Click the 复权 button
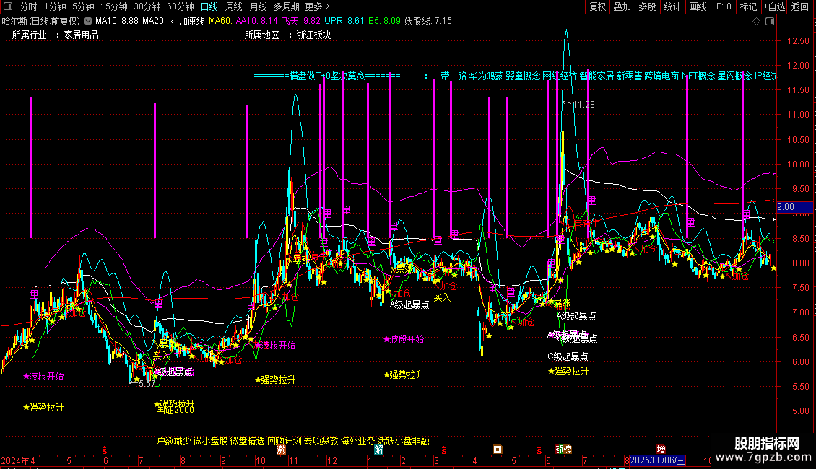The width and height of the screenshot is (816, 469). [x=597, y=6]
